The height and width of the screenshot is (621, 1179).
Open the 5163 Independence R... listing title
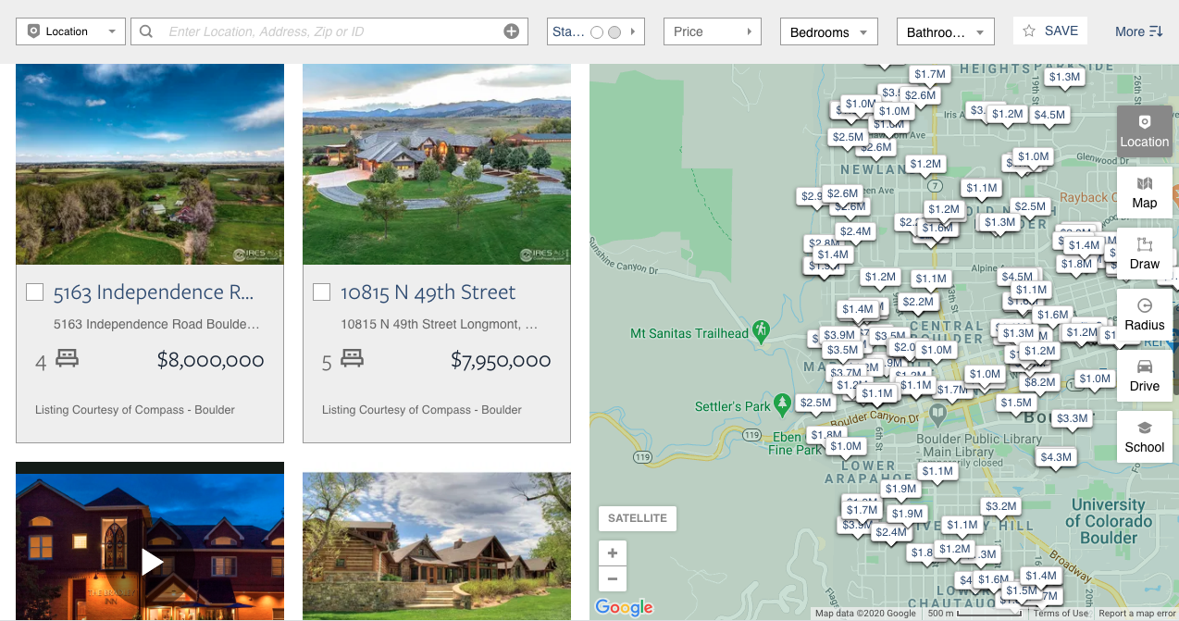tap(154, 292)
